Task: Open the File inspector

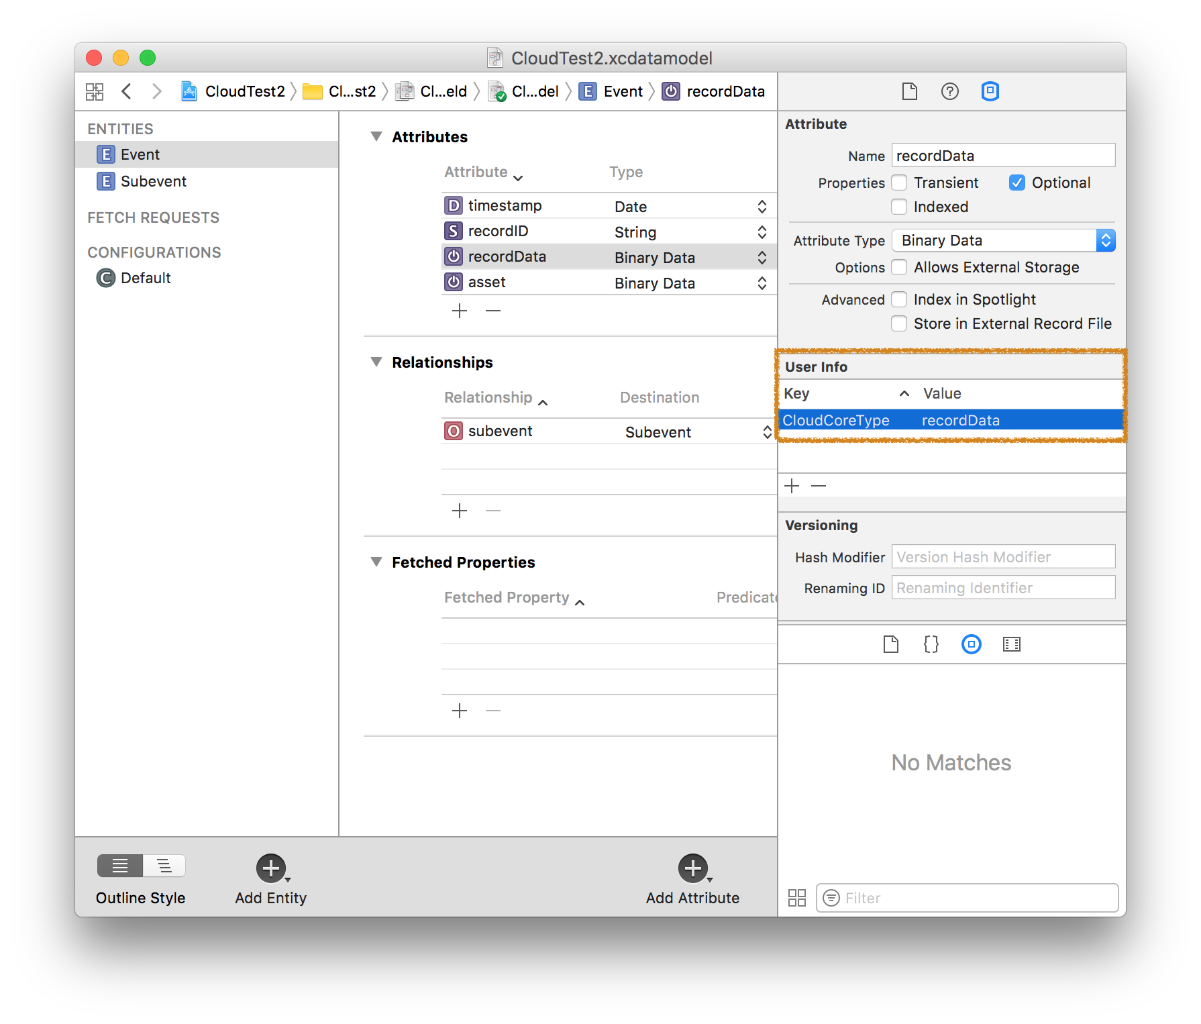Action: (x=909, y=91)
